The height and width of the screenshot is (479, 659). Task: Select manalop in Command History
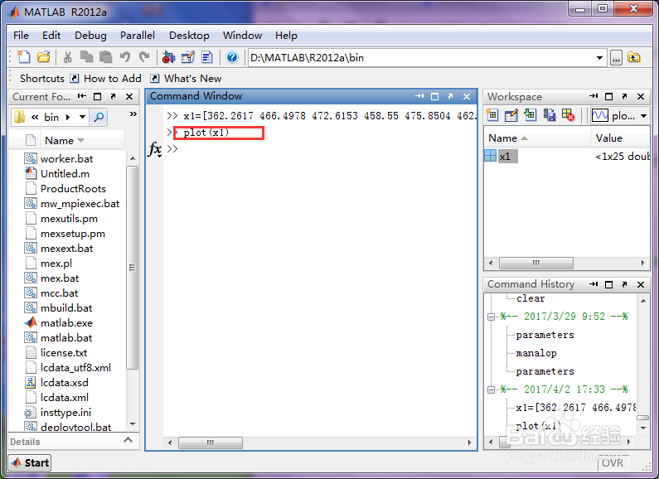(536, 353)
